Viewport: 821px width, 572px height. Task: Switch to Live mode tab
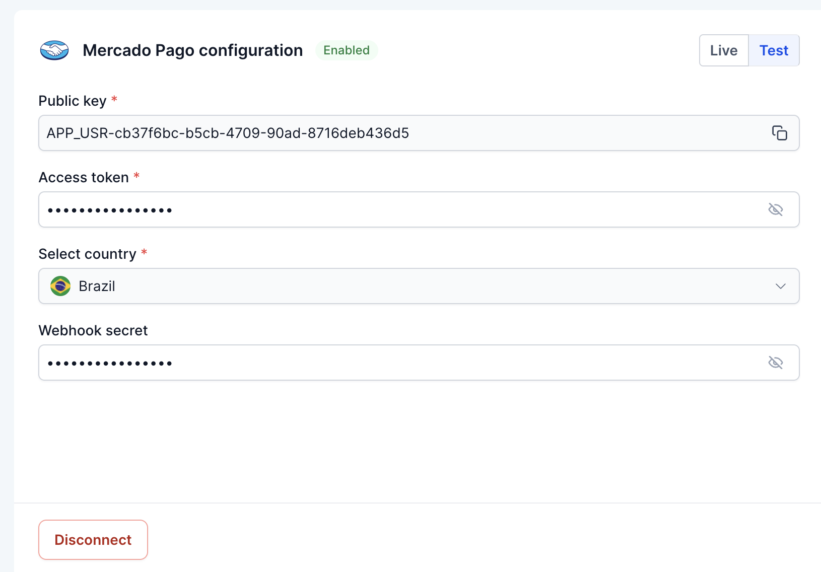724,50
